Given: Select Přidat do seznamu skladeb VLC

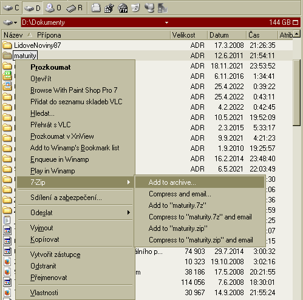Looking at the screenshot, I should (x=75, y=102).
